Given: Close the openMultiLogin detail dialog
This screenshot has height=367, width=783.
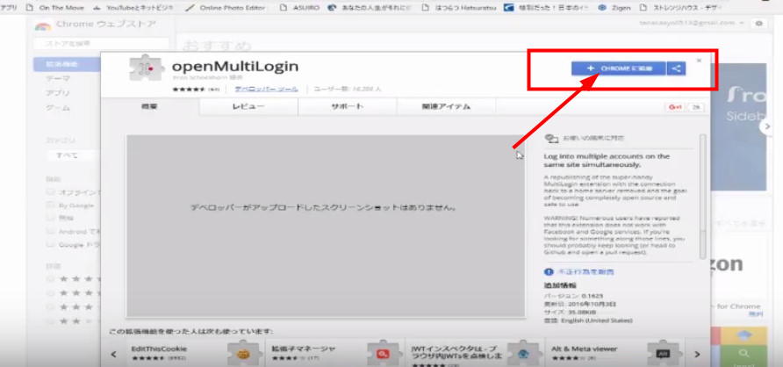Looking at the screenshot, I should tap(699, 60).
